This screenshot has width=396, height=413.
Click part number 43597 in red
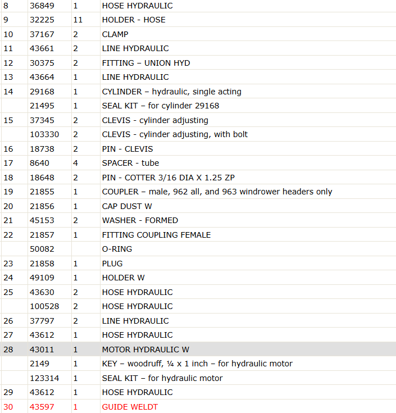[x=42, y=407]
